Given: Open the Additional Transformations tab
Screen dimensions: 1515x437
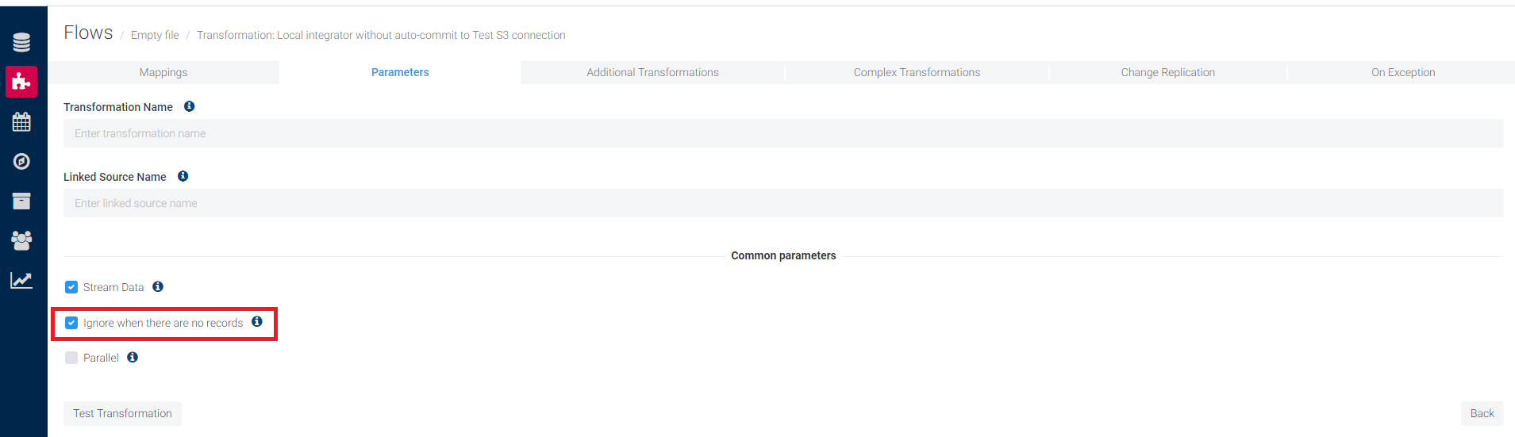Looking at the screenshot, I should [652, 72].
